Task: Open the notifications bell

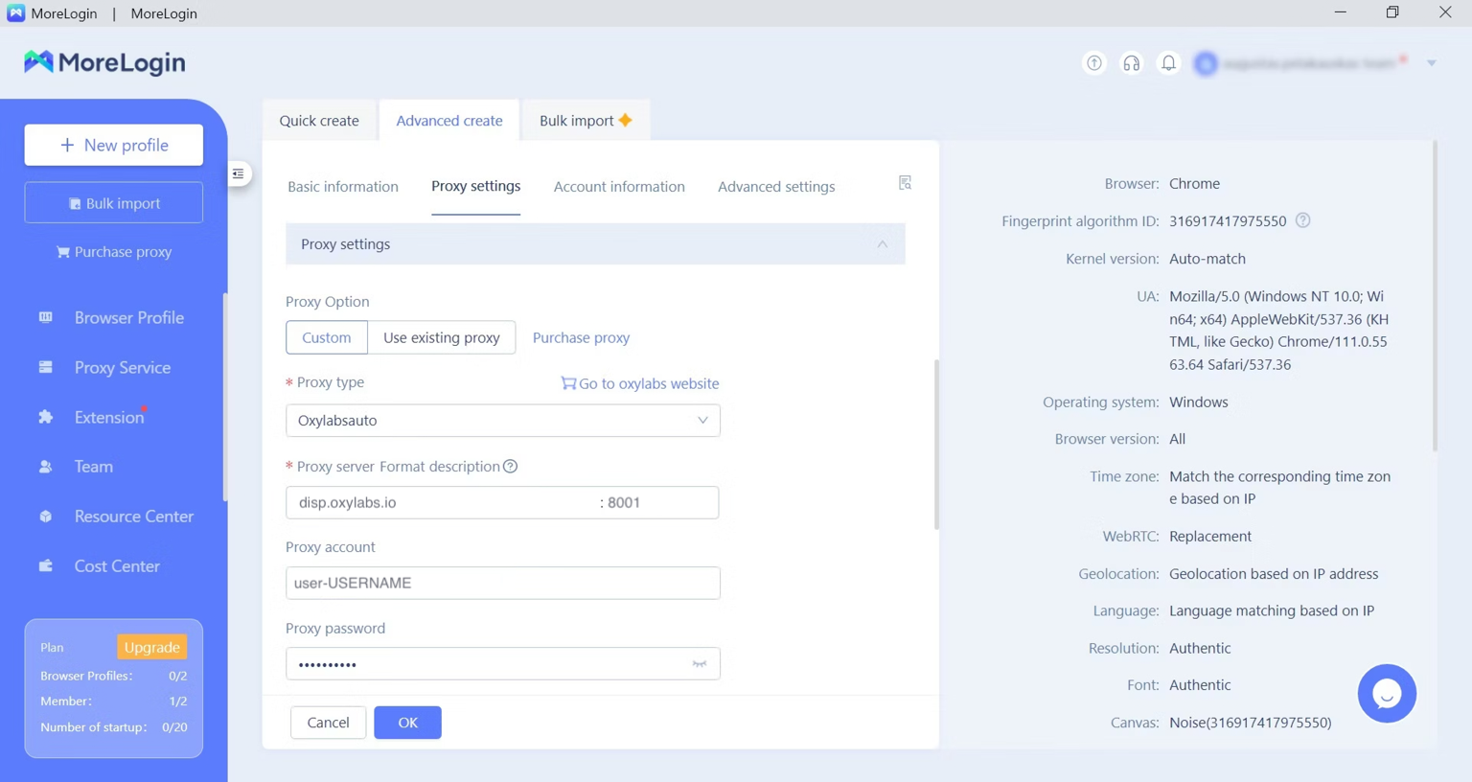Action: coord(1168,63)
